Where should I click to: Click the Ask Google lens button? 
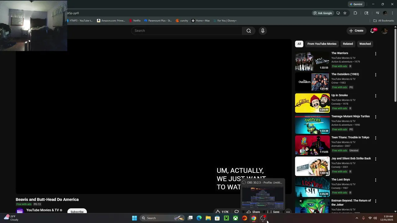click(323, 13)
